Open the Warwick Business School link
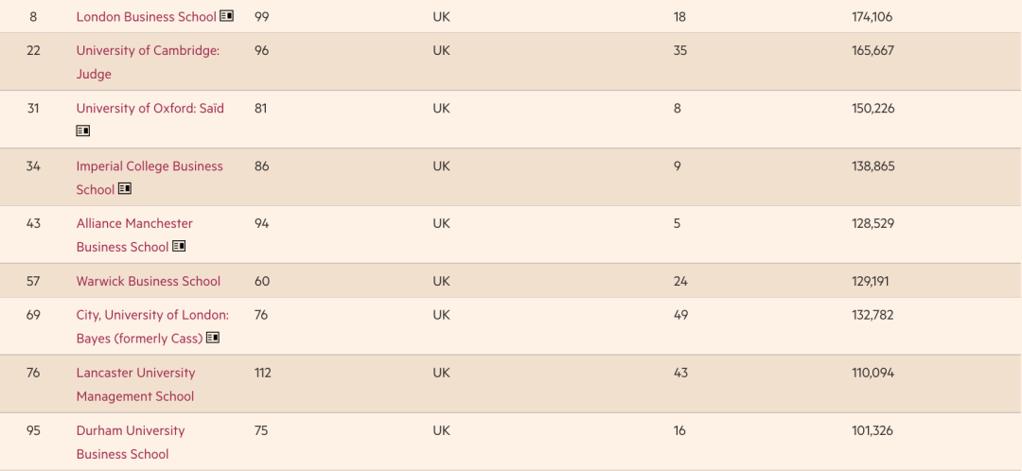Image resolution: width=1022 pixels, height=471 pixels. pyautogui.click(x=148, y=282)
